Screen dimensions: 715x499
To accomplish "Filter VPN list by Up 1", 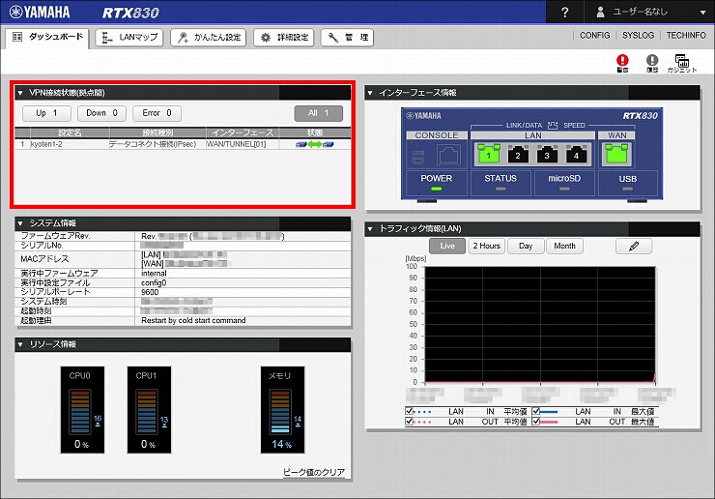I will point(46,113).
